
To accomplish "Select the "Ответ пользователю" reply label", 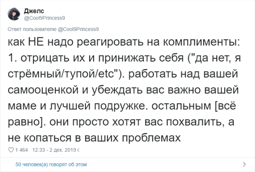I will 32,29.
